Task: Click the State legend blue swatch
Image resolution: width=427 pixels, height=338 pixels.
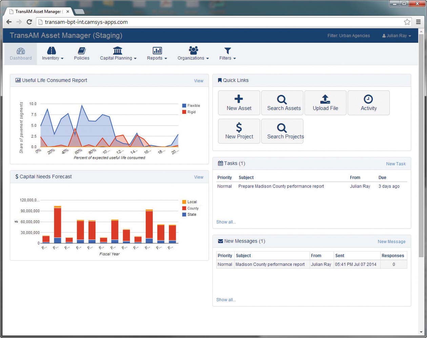Action: (x=184, y=214)
